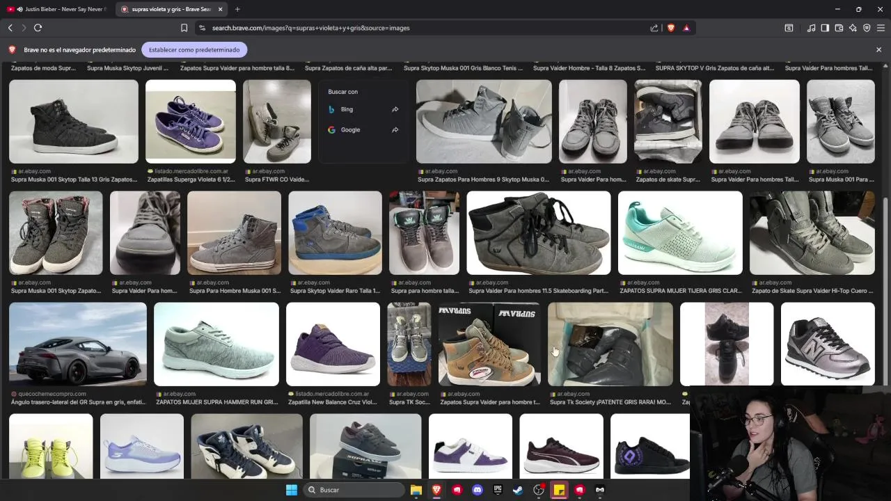The image size is (891, 501).
Task: Open Supra Hammer Run gray sneaker image
Action: [x=216, y=344]
